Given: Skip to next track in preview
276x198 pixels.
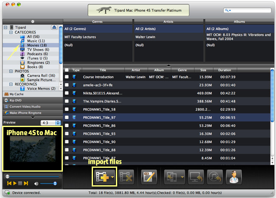Looking at the screenshot, I should coord(26,184).
